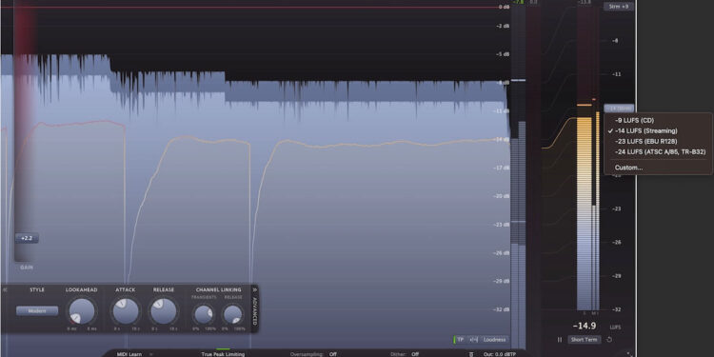Click the -14 (Strm) loudness target button
This screenshot has width=714, height=357.
tap(619, 109)
